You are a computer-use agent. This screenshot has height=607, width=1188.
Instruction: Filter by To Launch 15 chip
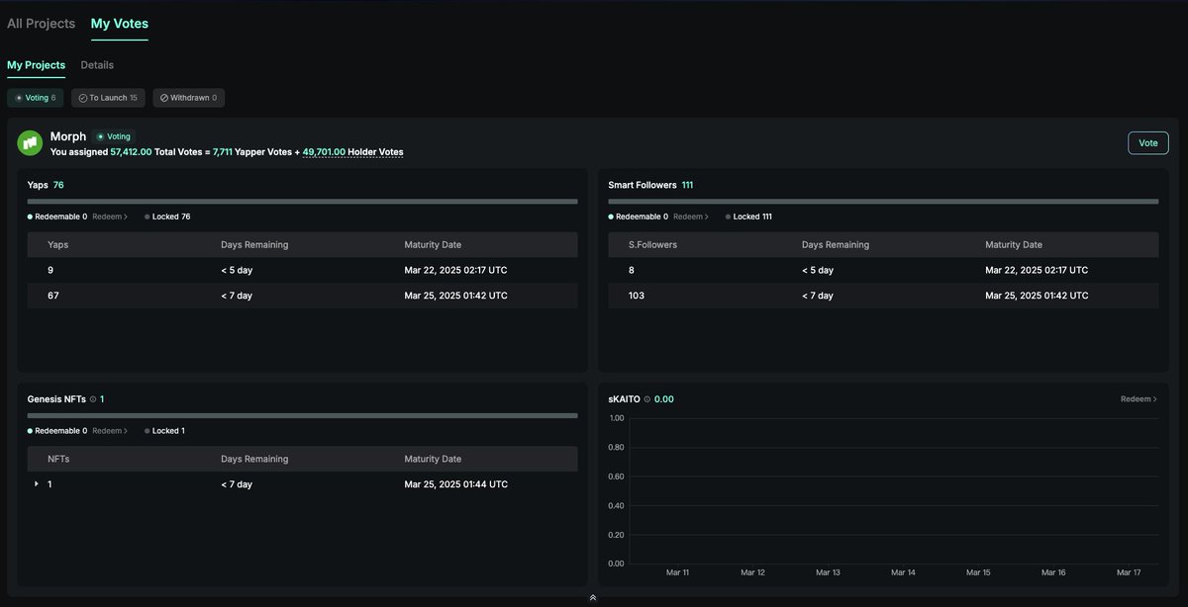pos(108,98)
